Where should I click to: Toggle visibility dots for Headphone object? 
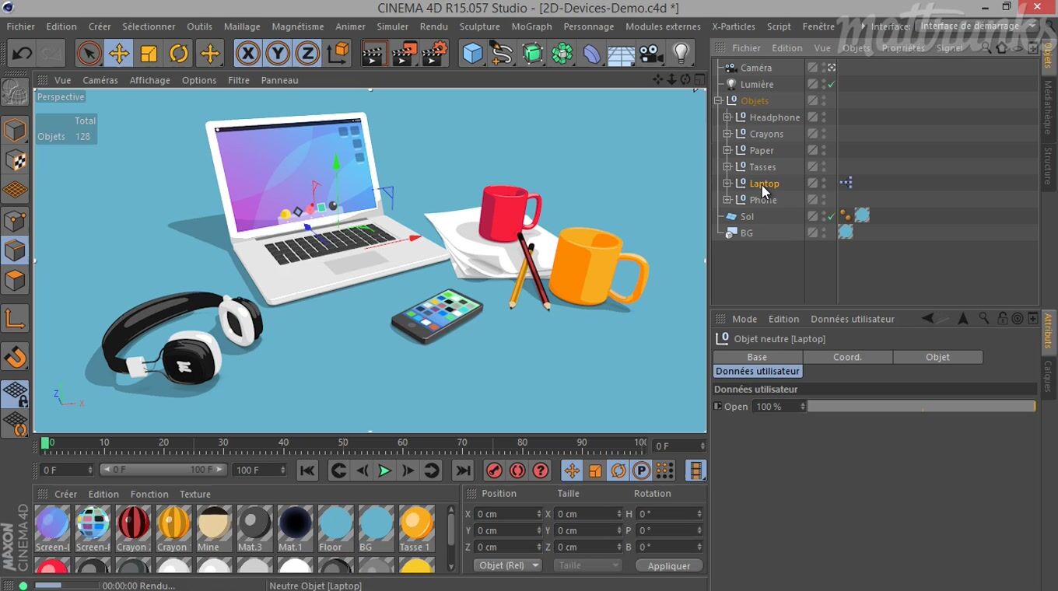824,117
